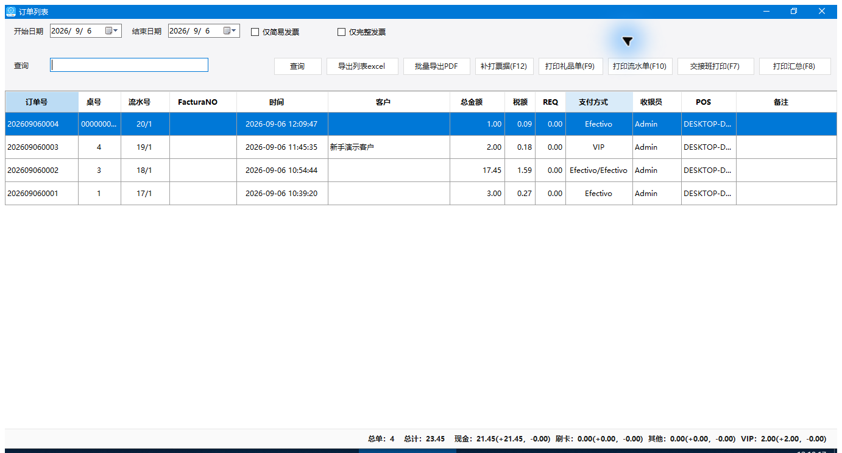The image size is (842, 453).
Task: Click the 收银员 column header
Action: (657, 102)
